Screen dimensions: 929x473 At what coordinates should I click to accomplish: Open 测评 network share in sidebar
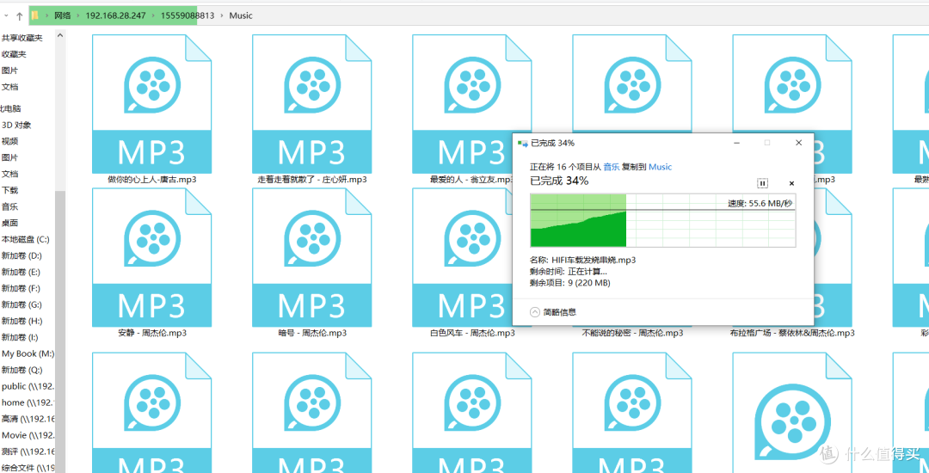click(28, 451)
